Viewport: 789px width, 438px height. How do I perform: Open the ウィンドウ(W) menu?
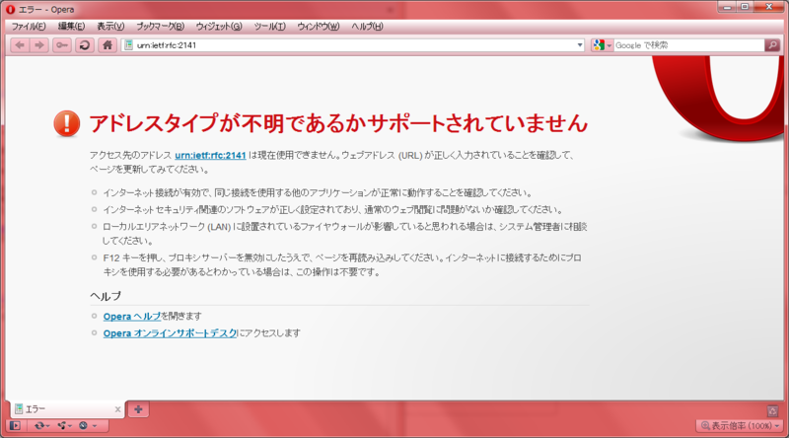[x=319, y=27]
